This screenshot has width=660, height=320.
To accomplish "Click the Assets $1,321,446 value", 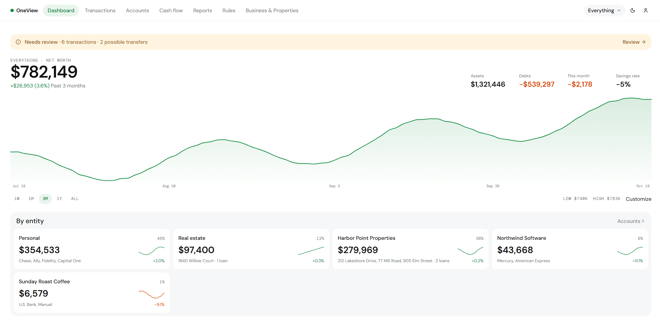I will pos(488,84).
